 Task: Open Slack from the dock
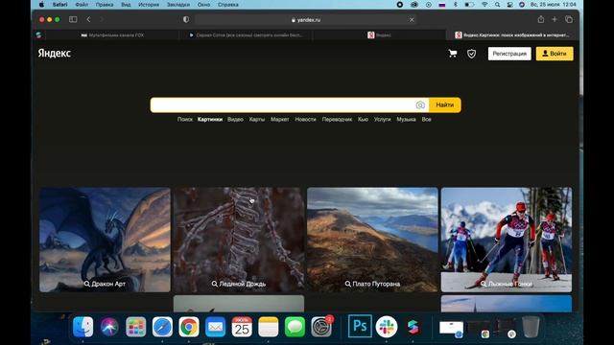[387, 327]
